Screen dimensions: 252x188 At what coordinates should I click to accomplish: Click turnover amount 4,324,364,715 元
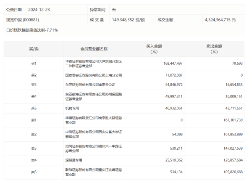(220, 20)
